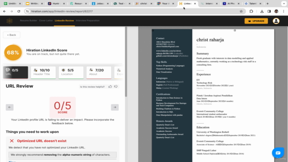Image resolution: width=288 pixels, height=162 pixels.
Task: Click the UPGRADE button
Action: (x=256, y=21)
